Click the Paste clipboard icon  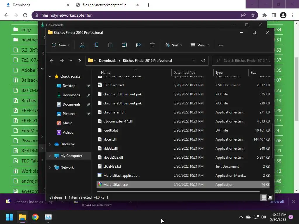(110, 45)
